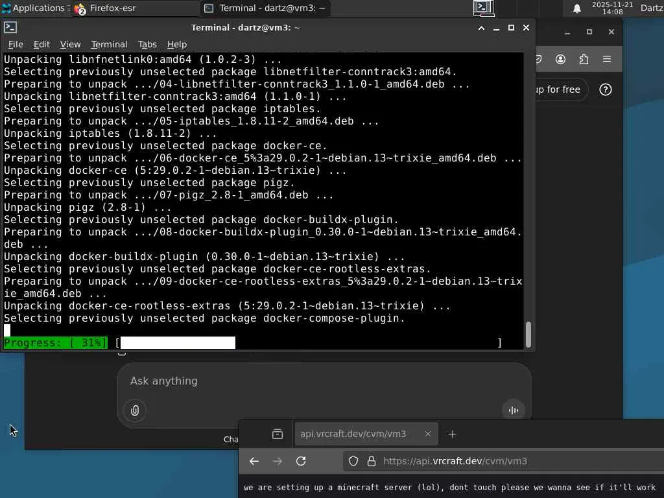Click the tracking protection shield icon

click(353, 461)
